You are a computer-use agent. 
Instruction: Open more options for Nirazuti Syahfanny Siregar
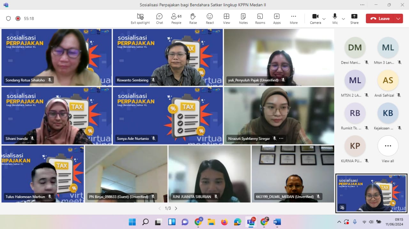281,139
